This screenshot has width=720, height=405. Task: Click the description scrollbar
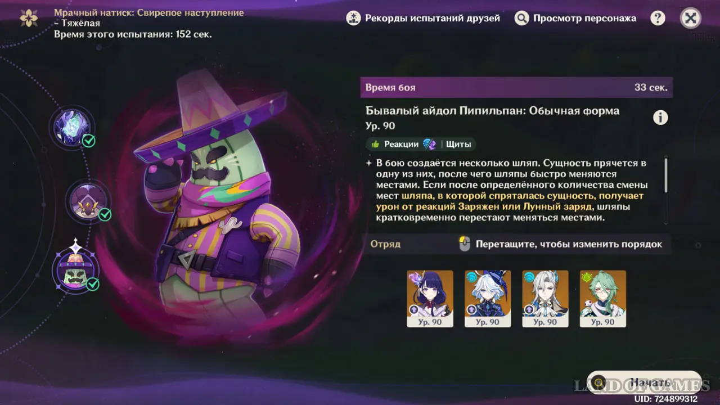[x=667, y=175]
